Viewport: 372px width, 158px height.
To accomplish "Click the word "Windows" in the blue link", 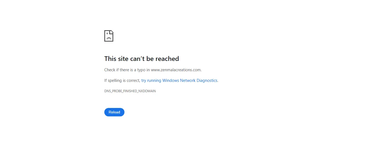I will coord(170,80).
